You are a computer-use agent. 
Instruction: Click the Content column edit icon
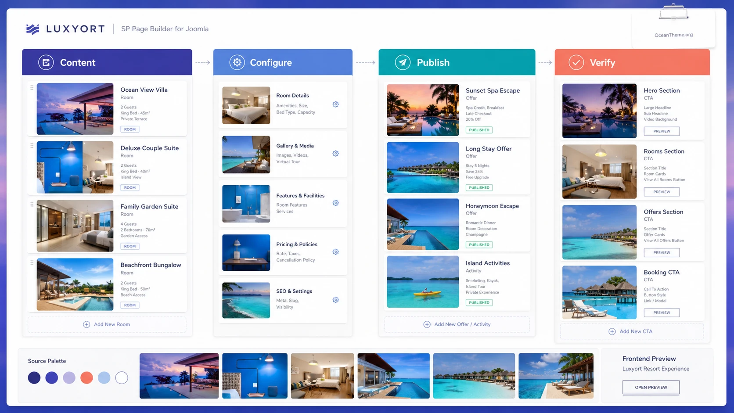click(46, 62)
